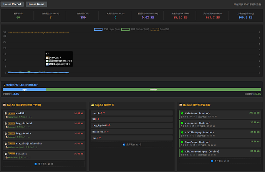Click the SPRITE tag on tit_tianjiazhuomian row
265x172 pixels.
(x=12, y=144)
